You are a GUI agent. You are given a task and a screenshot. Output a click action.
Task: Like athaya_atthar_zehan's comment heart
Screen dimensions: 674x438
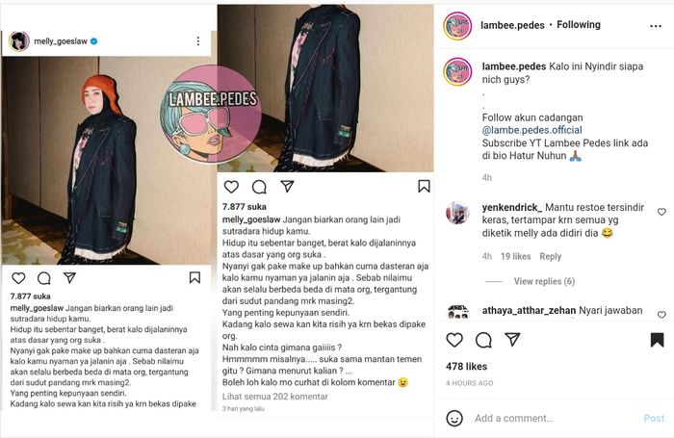pos(661,315)
